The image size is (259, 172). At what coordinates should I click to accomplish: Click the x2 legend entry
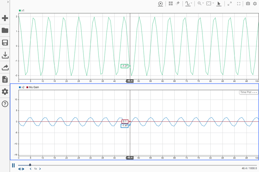tap(22, 87)
